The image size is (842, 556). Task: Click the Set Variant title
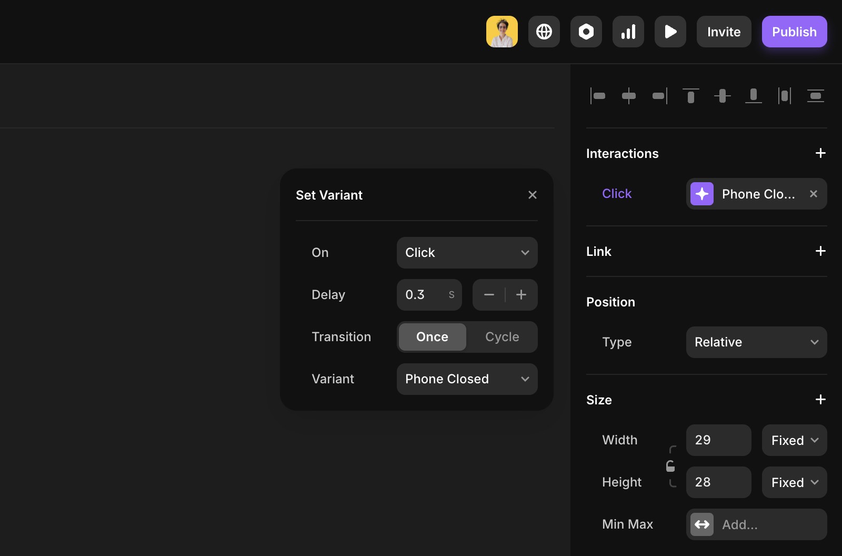[329, 195]
